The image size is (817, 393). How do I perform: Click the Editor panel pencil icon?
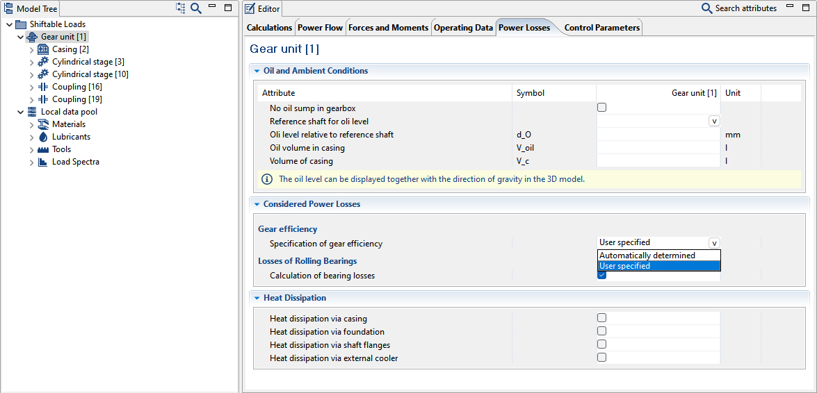(250, 9)
